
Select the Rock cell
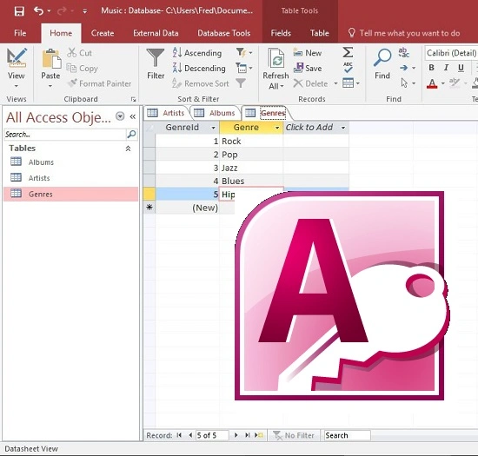pyautogui.click(x=251, y=141)
